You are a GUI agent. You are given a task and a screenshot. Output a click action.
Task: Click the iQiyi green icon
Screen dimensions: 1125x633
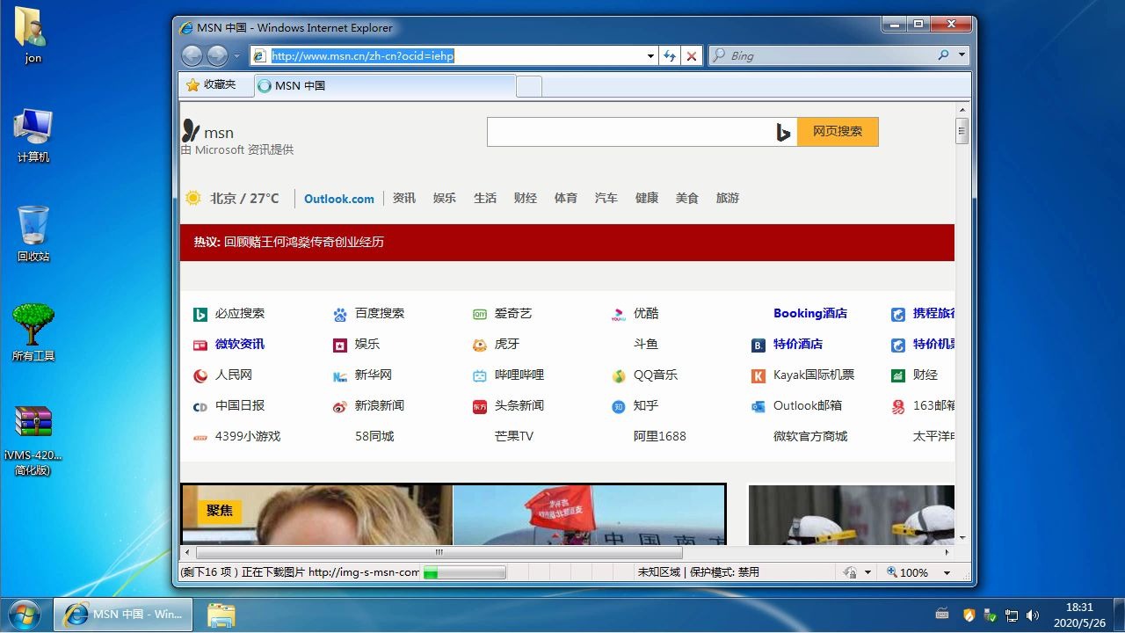click(480, 314)
